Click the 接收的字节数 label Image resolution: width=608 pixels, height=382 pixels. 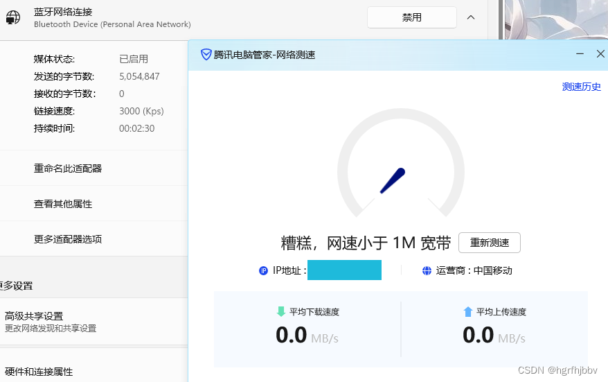pyautogui.click(x=65, y=94)
